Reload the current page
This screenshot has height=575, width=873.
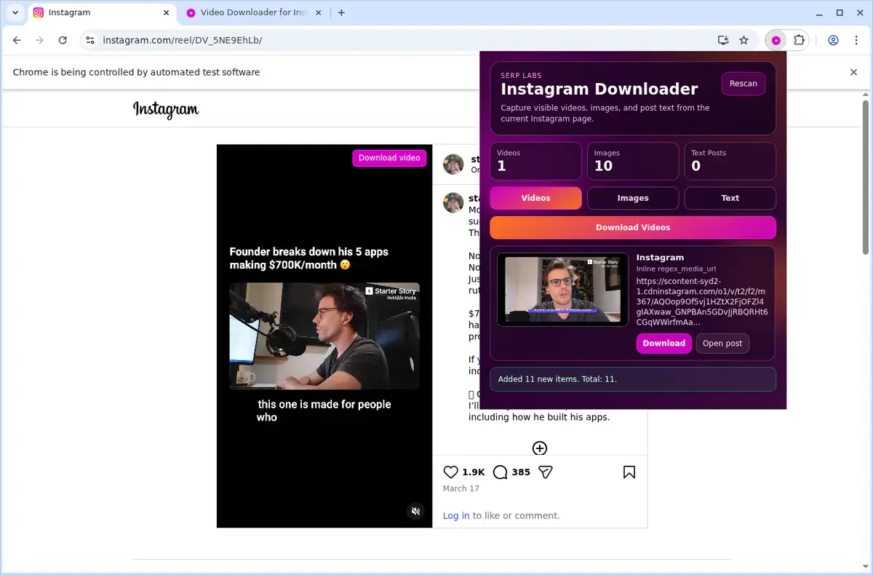63,40
